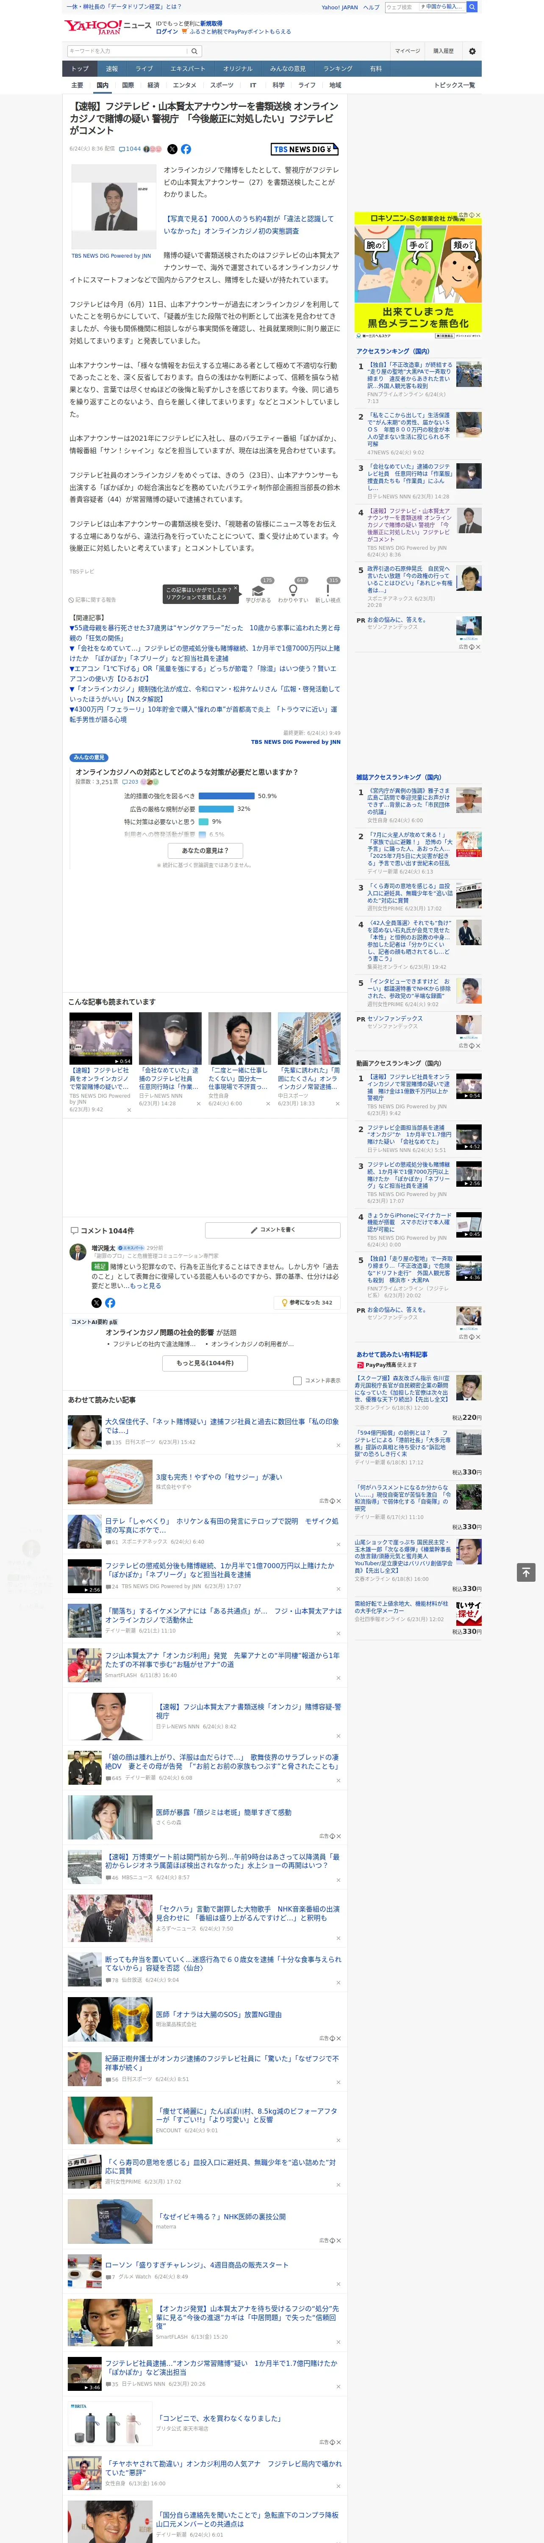Open 日テレ「しゃべくり」 article link

click(x=222, y=1525)
